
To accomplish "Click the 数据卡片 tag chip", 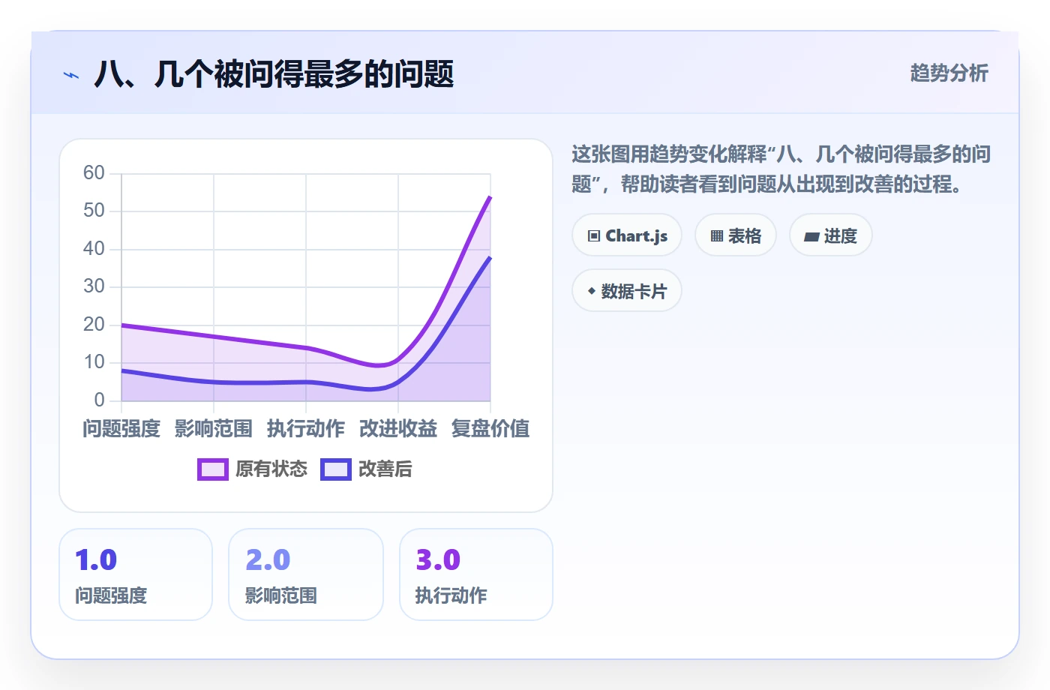I will 627,291.
